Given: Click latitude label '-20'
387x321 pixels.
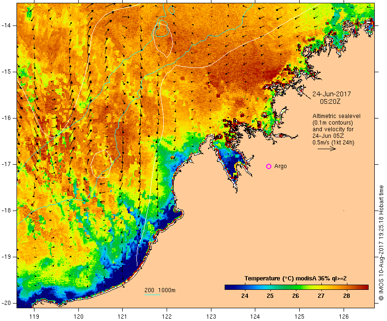Looking at the screenshot, I should (x=6, y=303).
